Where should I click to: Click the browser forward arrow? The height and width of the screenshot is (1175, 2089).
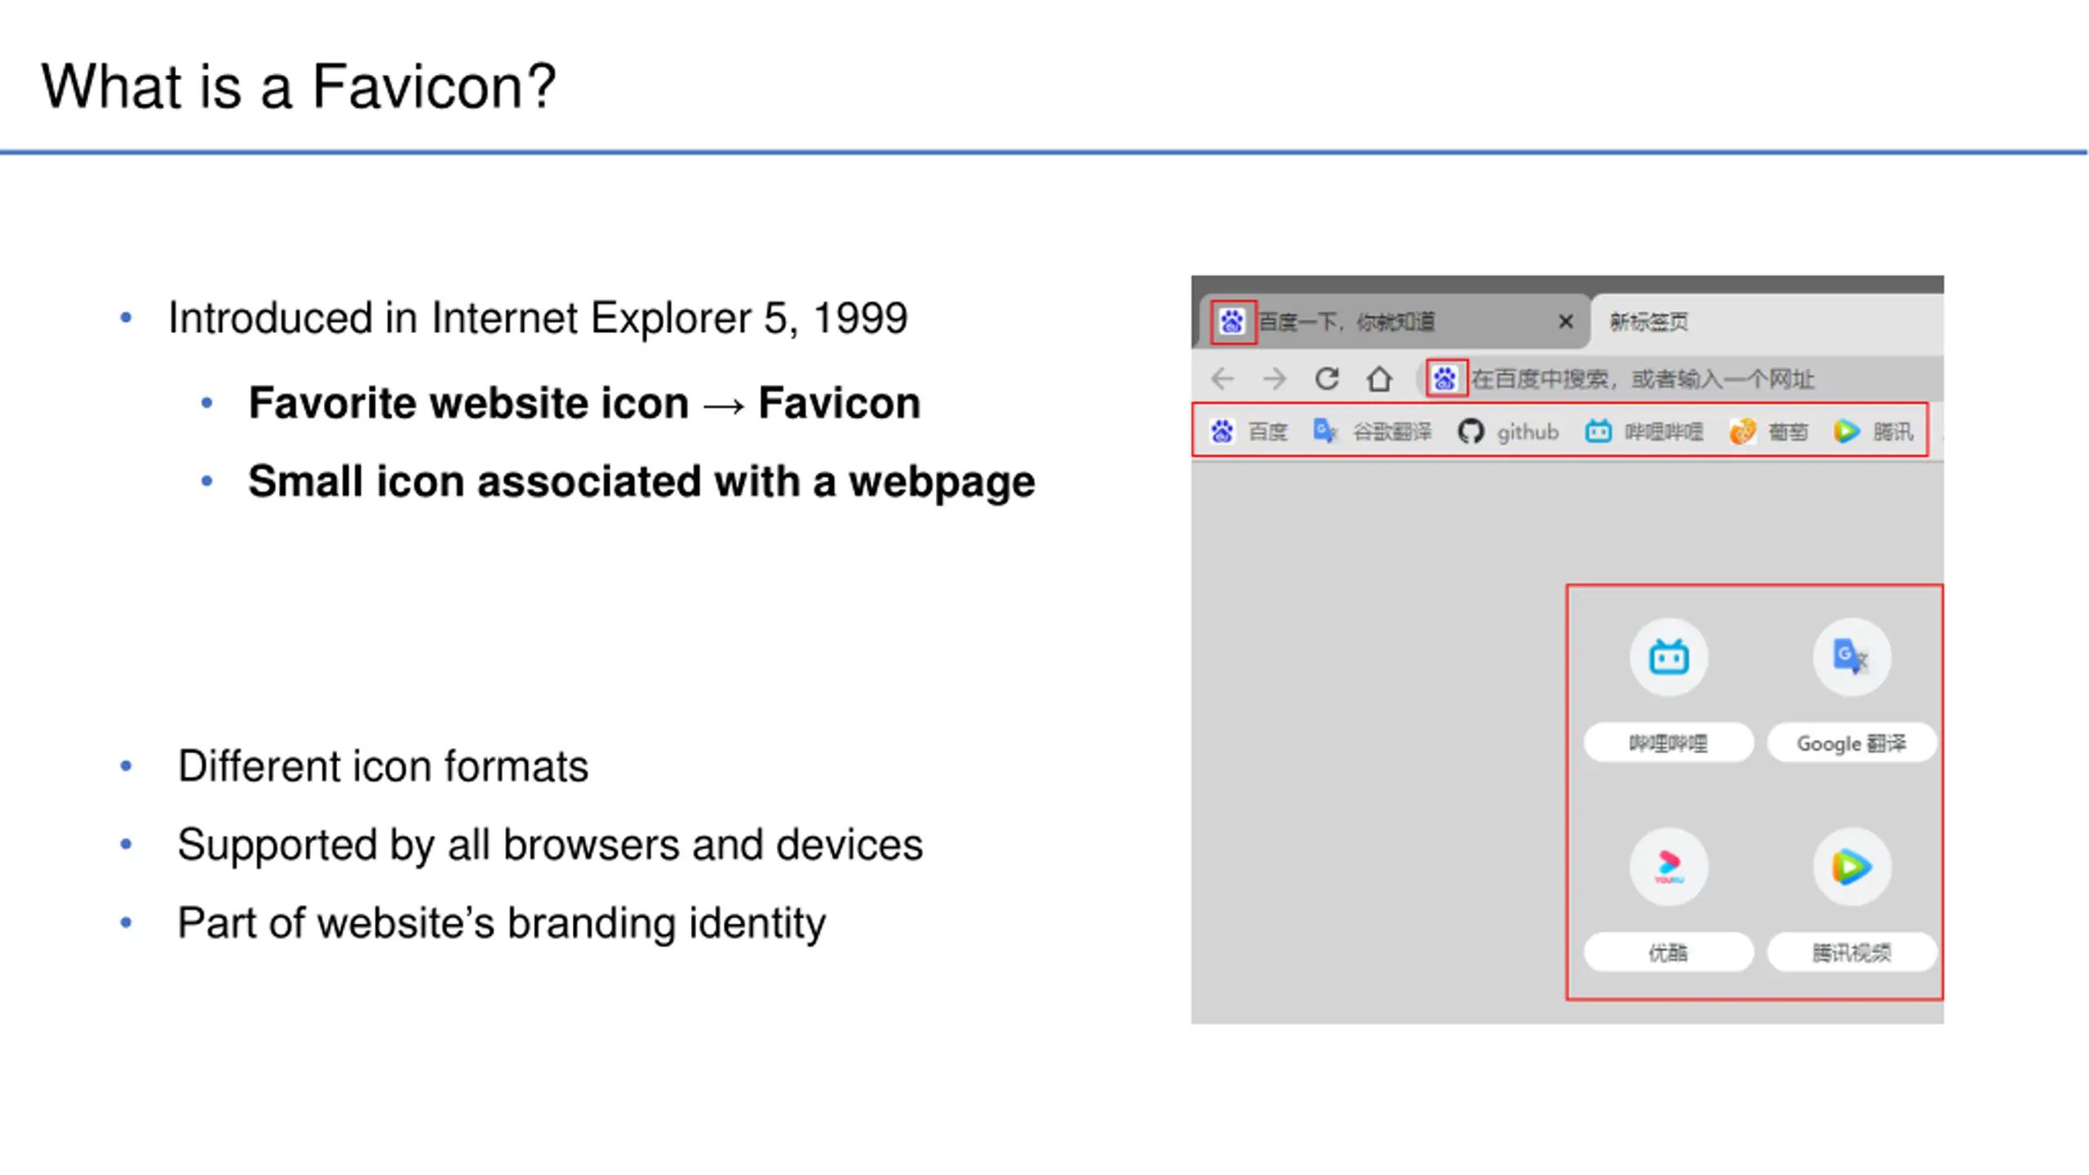click(x=1274, y=379)
